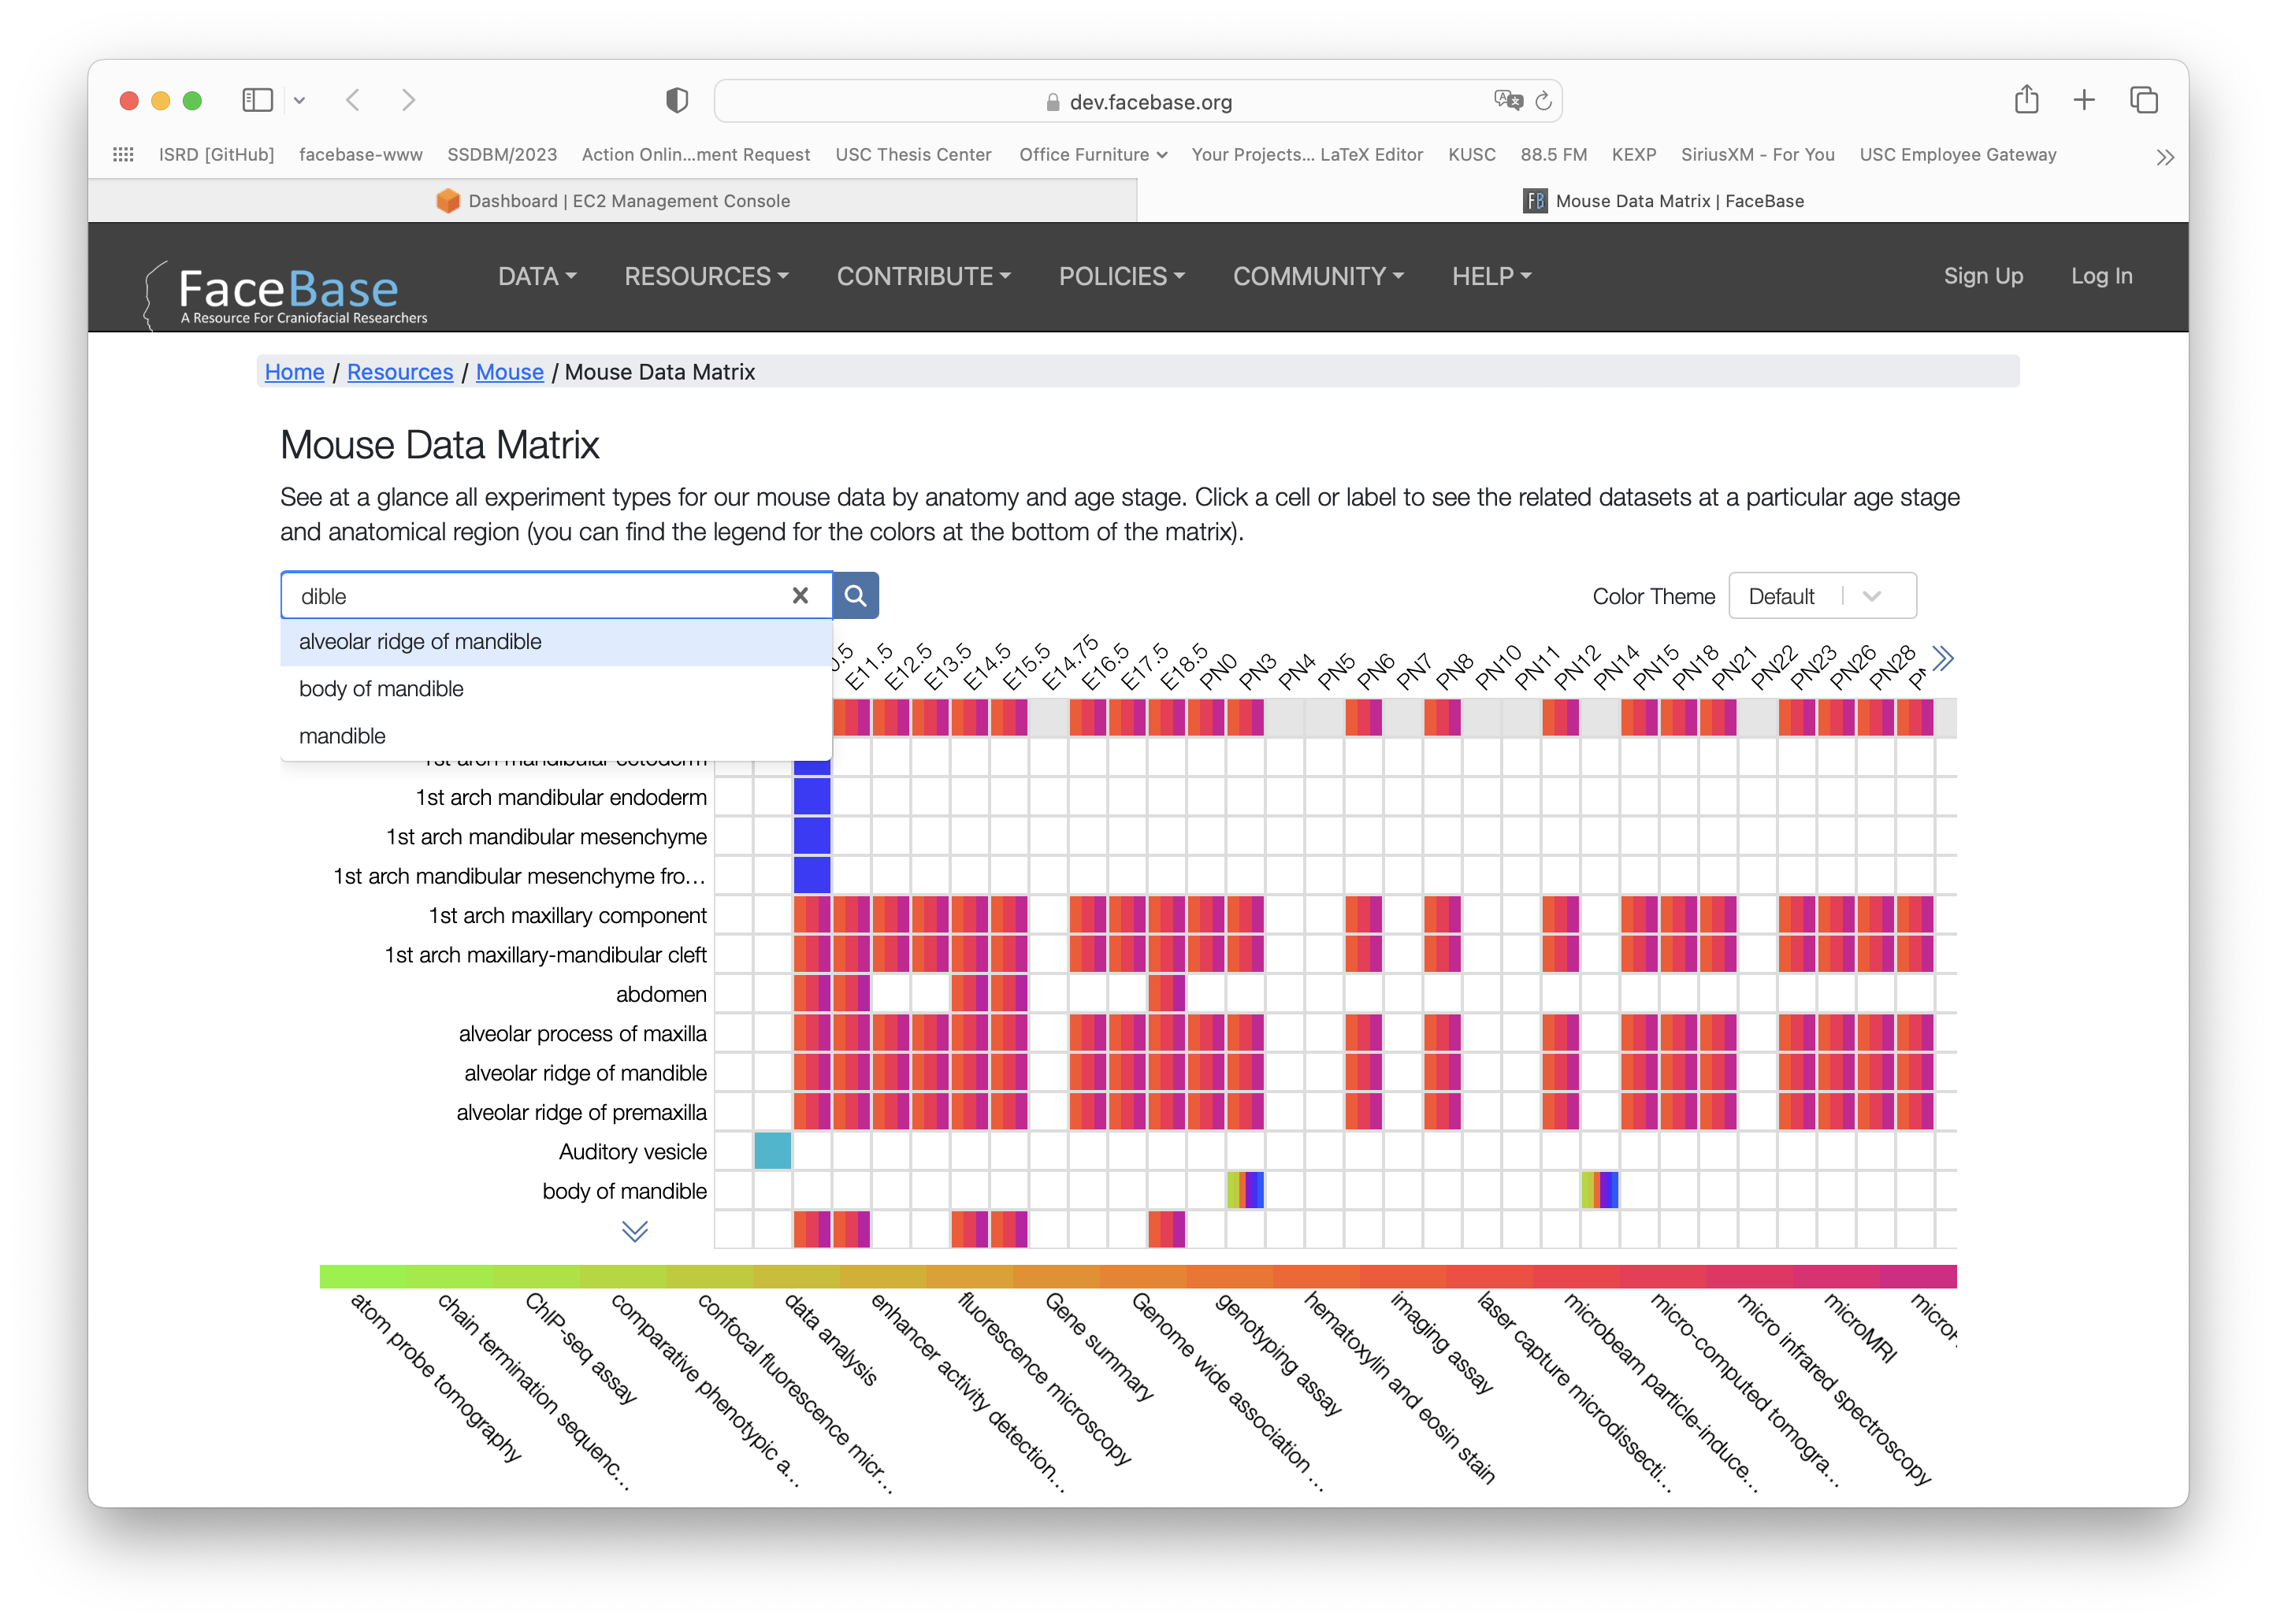Expand the CONTRIBUTE menu

[x=923, y=277]
